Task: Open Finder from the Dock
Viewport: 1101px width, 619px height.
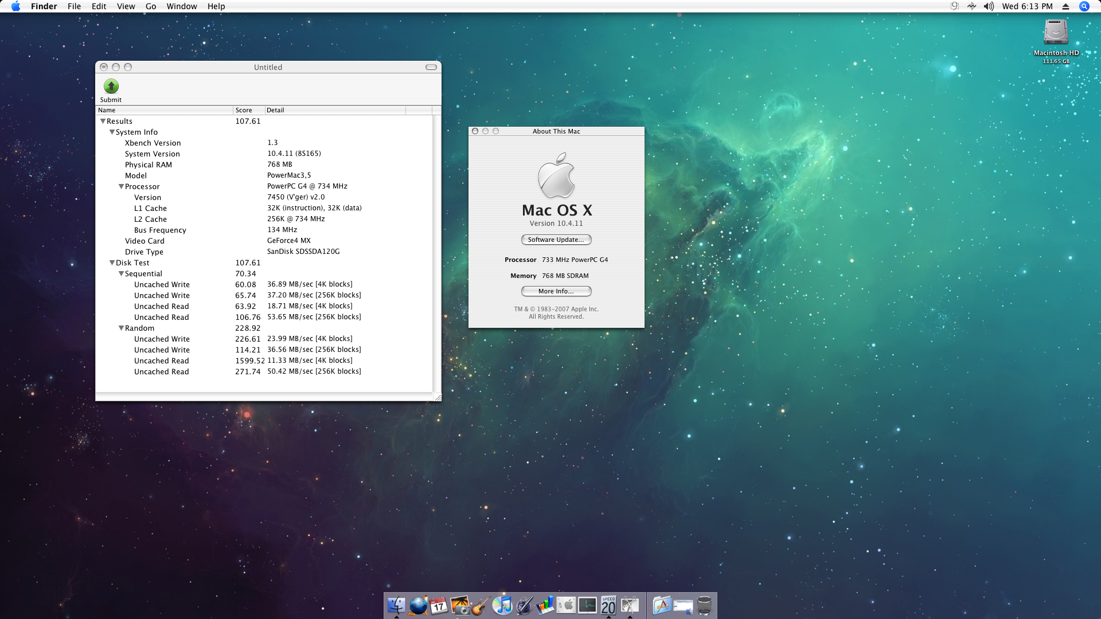Action: tap(396, 605)
